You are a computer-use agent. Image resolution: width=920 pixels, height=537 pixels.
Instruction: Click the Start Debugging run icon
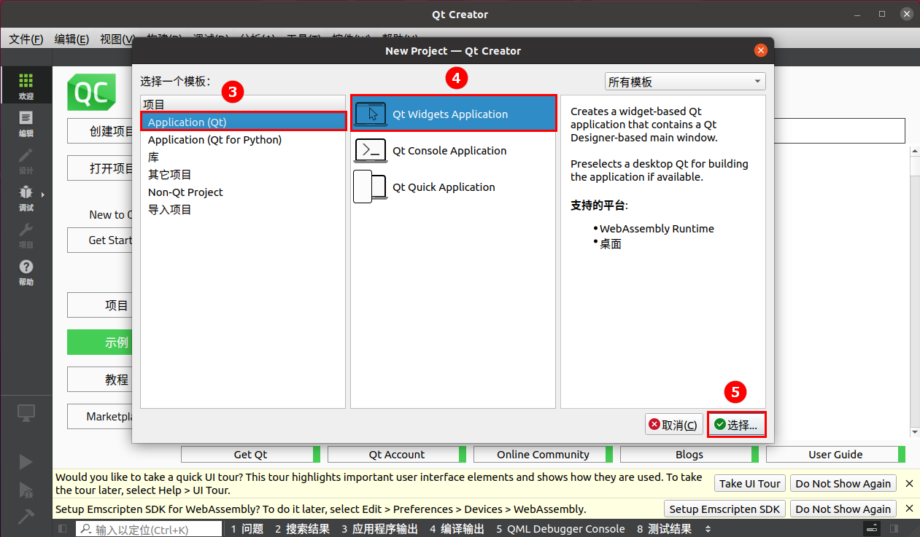[x=26, y=489]
